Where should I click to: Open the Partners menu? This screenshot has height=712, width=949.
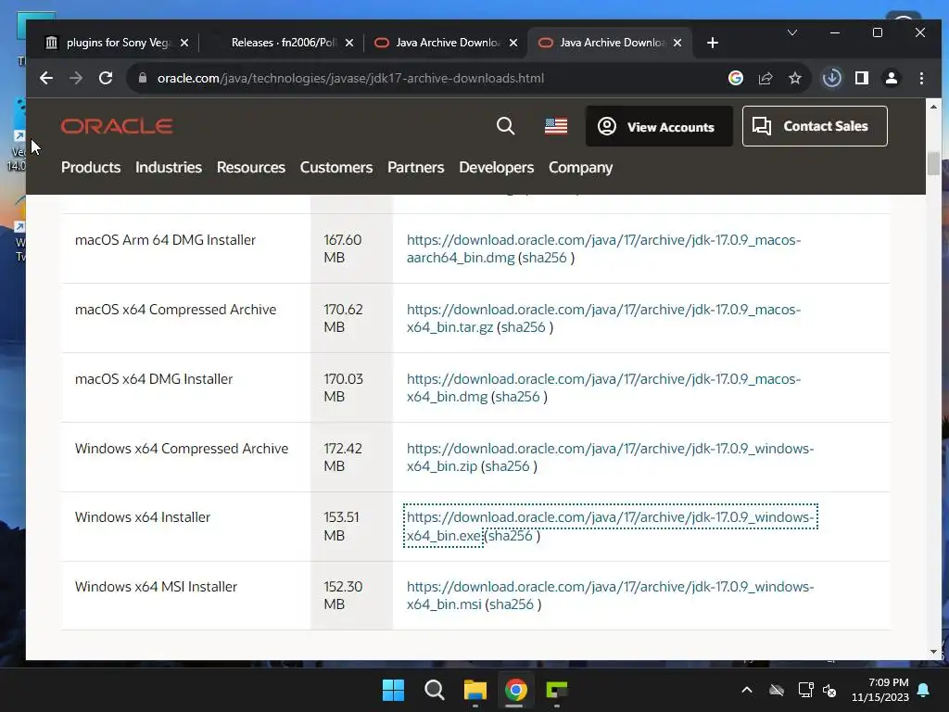[x=416, y=167]
